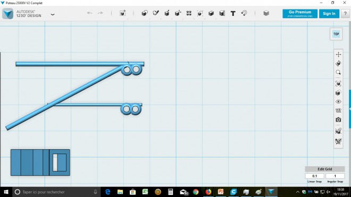Take a screenshot with camera icon
Viewport: 351px width, 197px height.
[338, 119]
